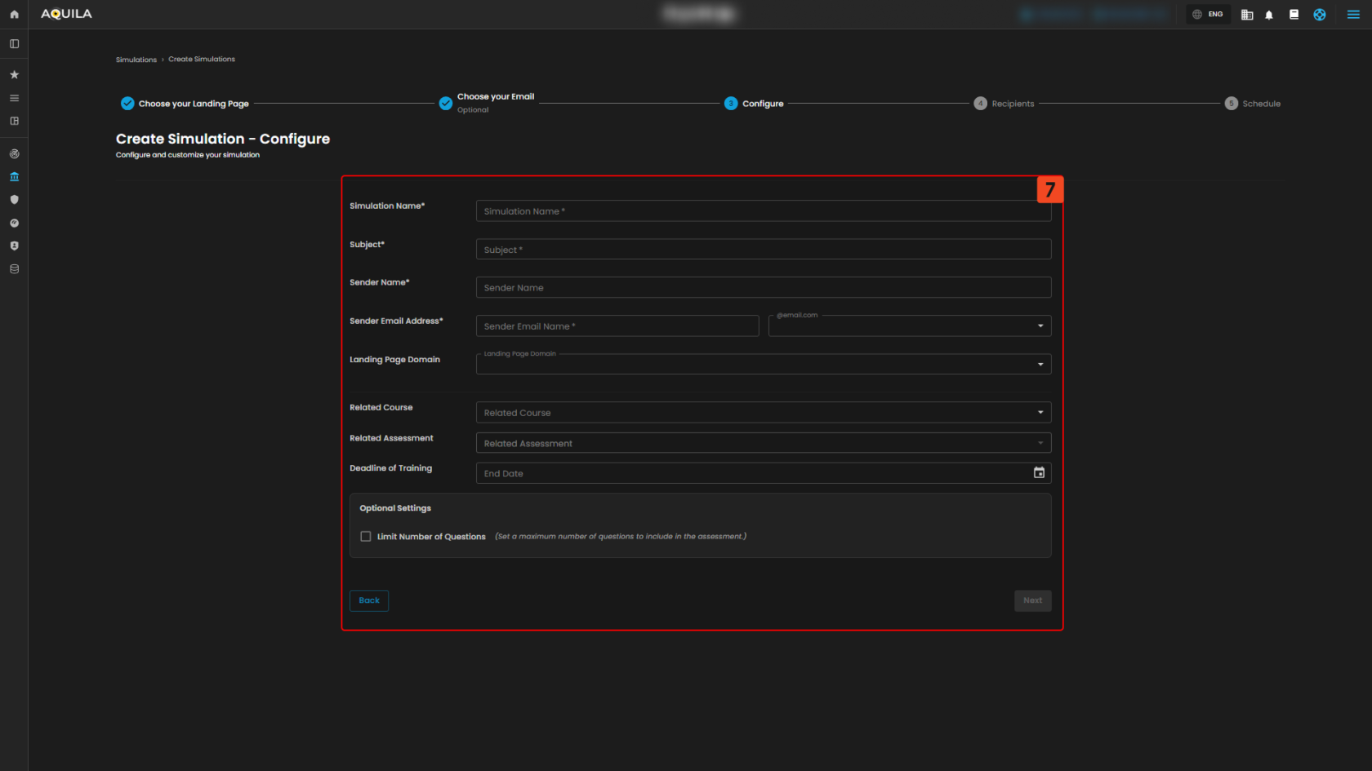Viewport: 1372px width, 771px height.
Task: Expand the Related Course dropdown
Action: (x=763, y=413)
